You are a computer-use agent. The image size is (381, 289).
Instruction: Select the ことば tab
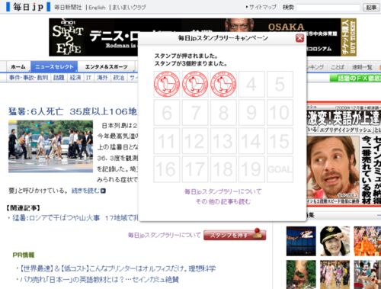point(338,67)
